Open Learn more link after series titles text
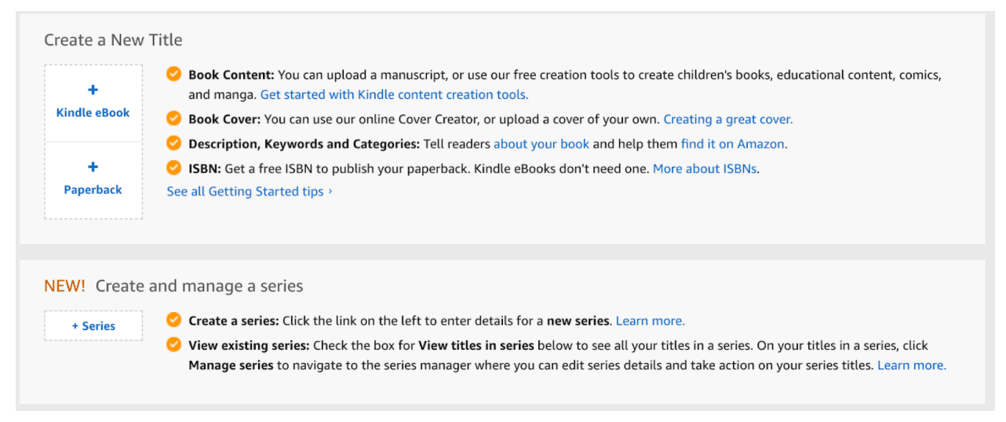Viewport: 1006px width, 422px height. (x=912, y=366)
